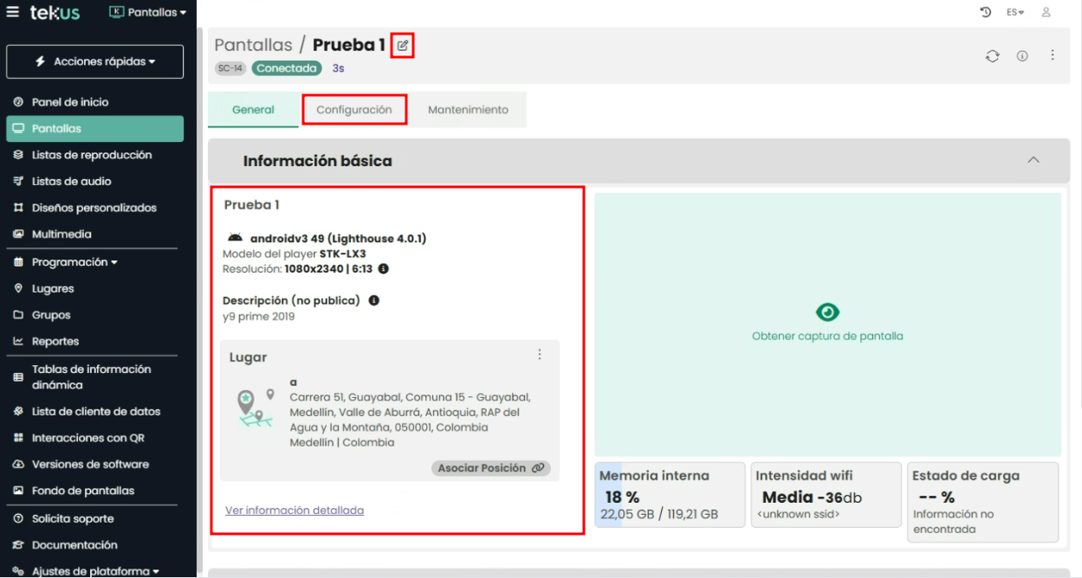Open the three-dot menu in page header
Image resolution: width=1082 pixels, height=578 pixels.
click(x=1053, y=55)
